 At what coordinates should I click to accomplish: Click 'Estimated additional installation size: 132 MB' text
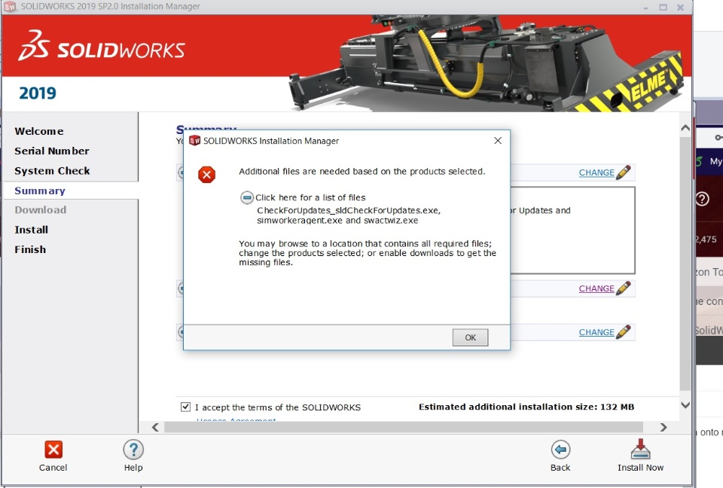[526, 407]
